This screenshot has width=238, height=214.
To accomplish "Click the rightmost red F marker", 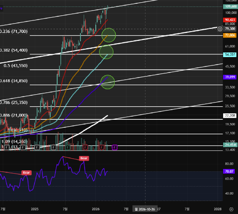I will click(x=101, y=148).
